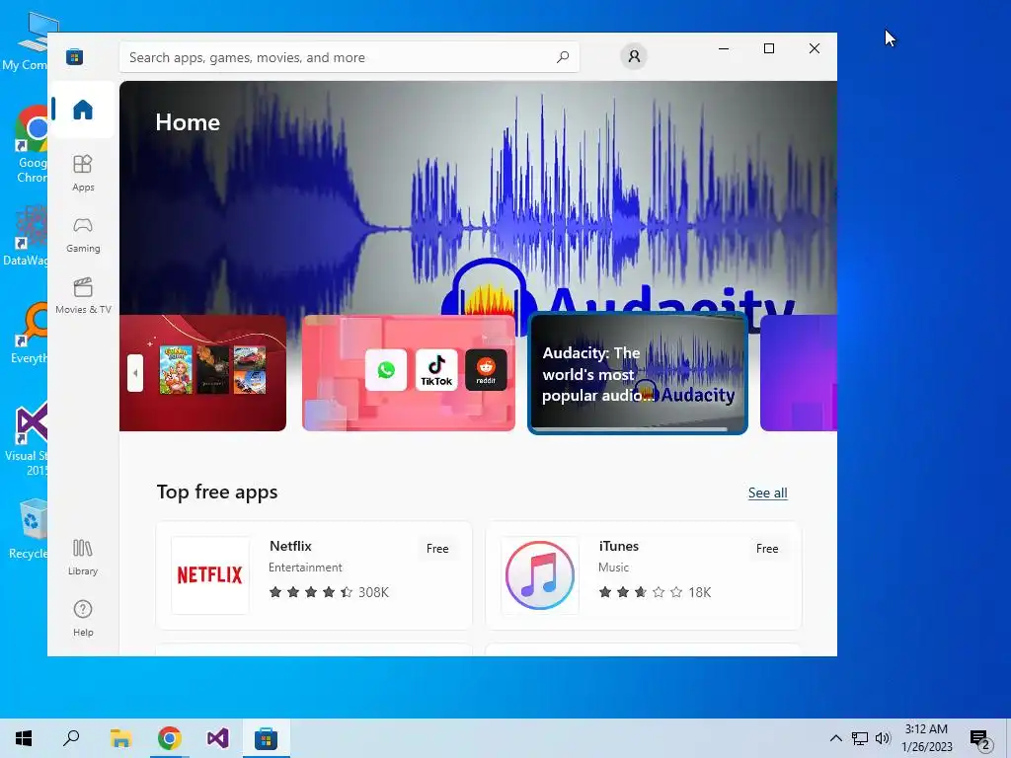This screenshot has height=758, width=1011.
Task: Open the games collection red banner
Action: coord(202,372)
